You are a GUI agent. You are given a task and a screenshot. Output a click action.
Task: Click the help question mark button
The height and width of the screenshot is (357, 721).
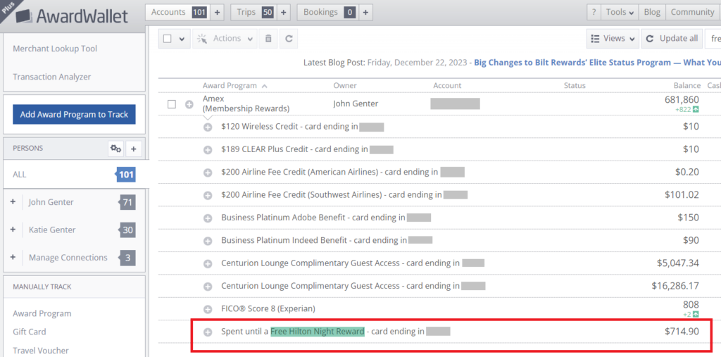(x=594, y=13)
